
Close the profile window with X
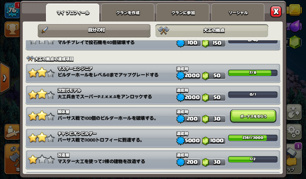click(x=276, y=12)
